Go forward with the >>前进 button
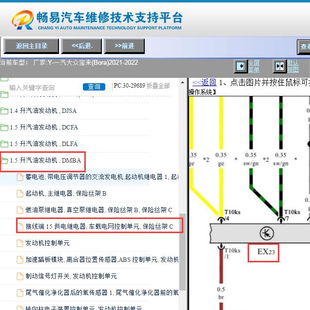This screenshot has width=310, height=310. coord(124,46)
